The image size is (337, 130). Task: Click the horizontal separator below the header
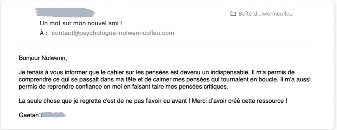[167, 45]
